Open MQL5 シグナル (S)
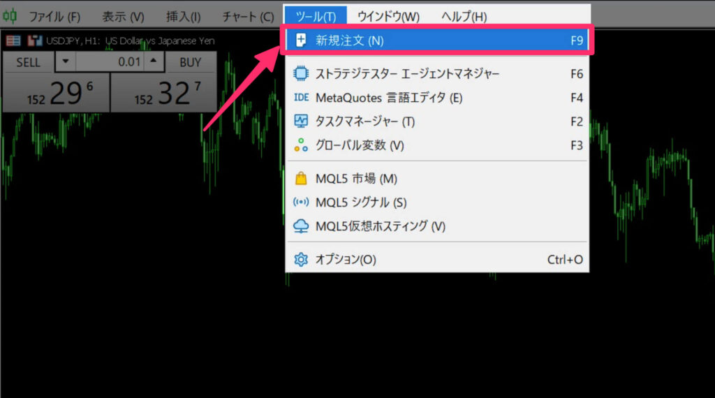The image size is (715, 398). click(x=437, y=202)
